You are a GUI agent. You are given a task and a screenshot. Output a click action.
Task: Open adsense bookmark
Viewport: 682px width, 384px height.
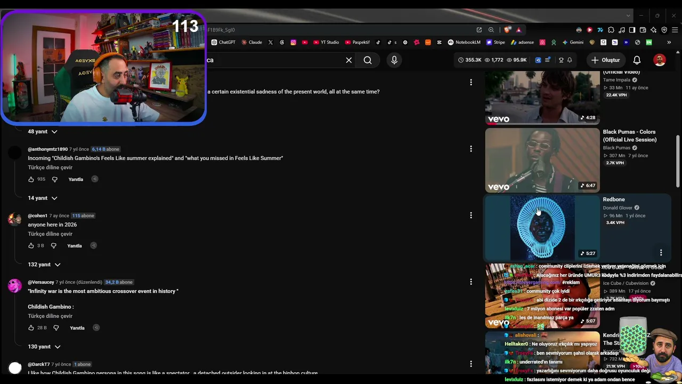522,42
